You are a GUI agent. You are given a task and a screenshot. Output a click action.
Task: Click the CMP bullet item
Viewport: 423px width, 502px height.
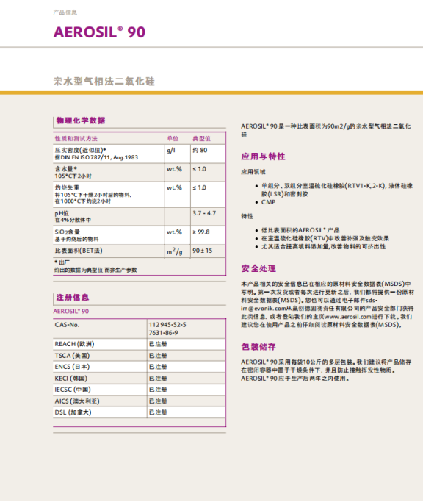click(x=268, y=202)
